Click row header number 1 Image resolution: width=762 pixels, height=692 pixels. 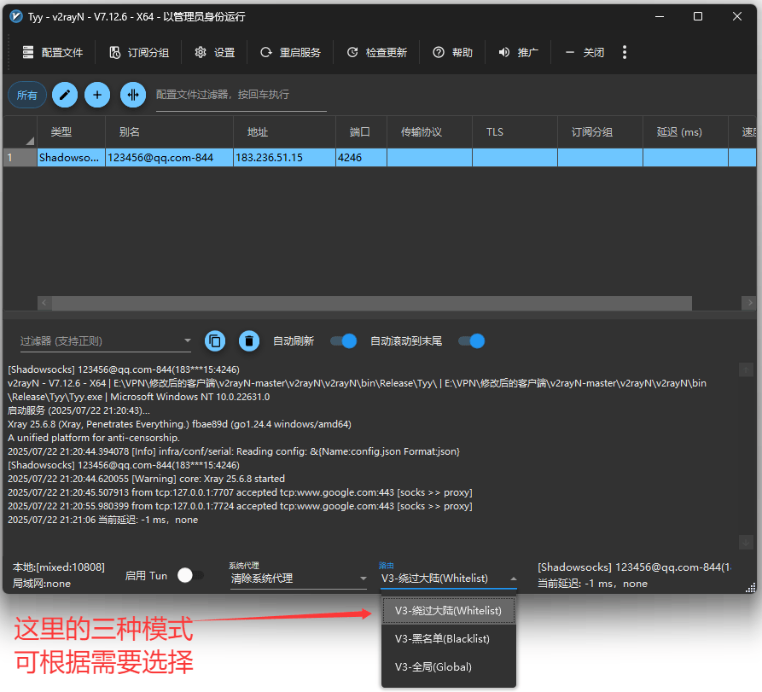click(x=20, y=158)
